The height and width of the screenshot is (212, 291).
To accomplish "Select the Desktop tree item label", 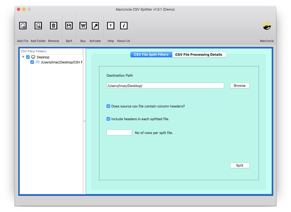I will pyautogui.click(x=43, y=57).
